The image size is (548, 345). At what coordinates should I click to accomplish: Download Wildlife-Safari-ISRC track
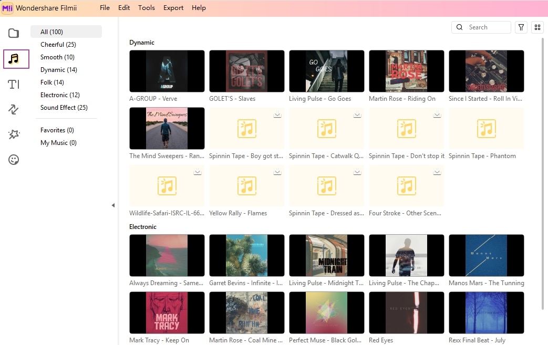(x=198, y=172)
